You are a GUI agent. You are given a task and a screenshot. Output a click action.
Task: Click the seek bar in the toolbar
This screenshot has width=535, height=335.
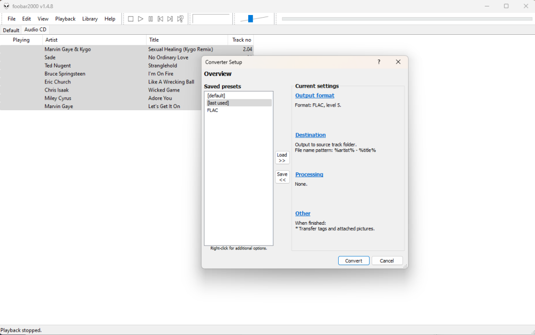pyautogui.click(x=407, y=19)
